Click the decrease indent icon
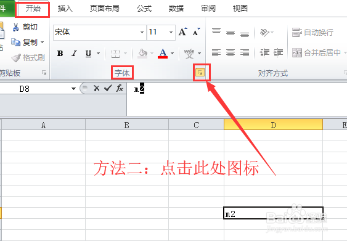The image size is (347, 241). [264, 52]
